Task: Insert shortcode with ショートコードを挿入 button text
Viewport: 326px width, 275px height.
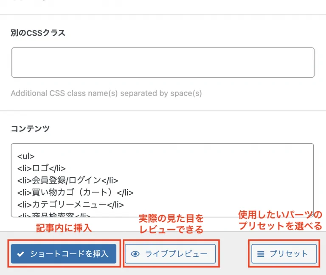Action: (69, 254)
